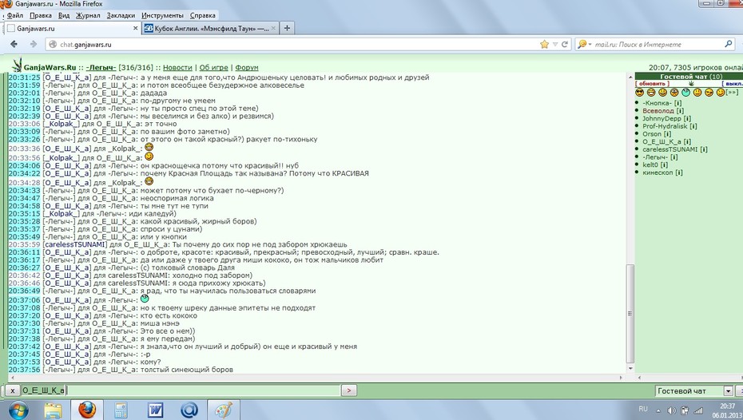Bookmark this page with the star icon
This screenshot has width=743, height=420.
544,45
